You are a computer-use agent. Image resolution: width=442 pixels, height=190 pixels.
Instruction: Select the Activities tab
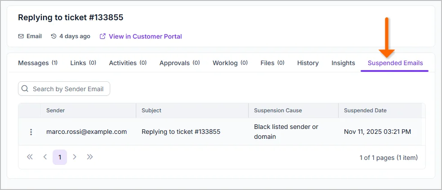coord(128,63)
